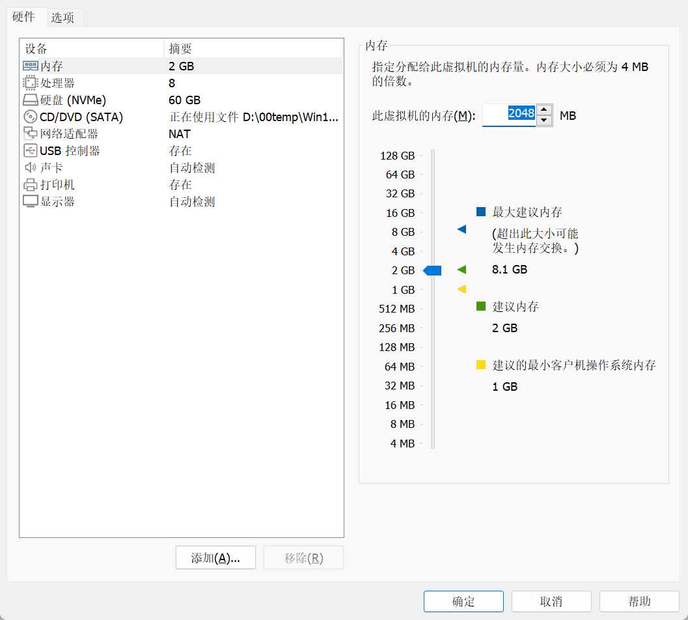
Task: Click the processor (处理器) chip icon
Action: 31,83
